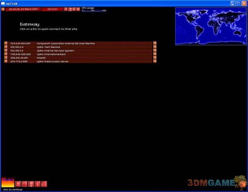Select the second game speed button

(70, 9)
